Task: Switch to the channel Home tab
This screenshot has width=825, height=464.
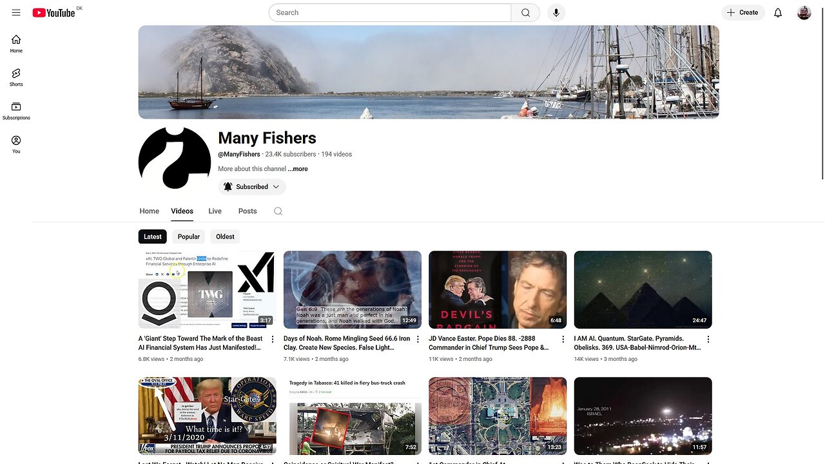Action: click(149, 211)
